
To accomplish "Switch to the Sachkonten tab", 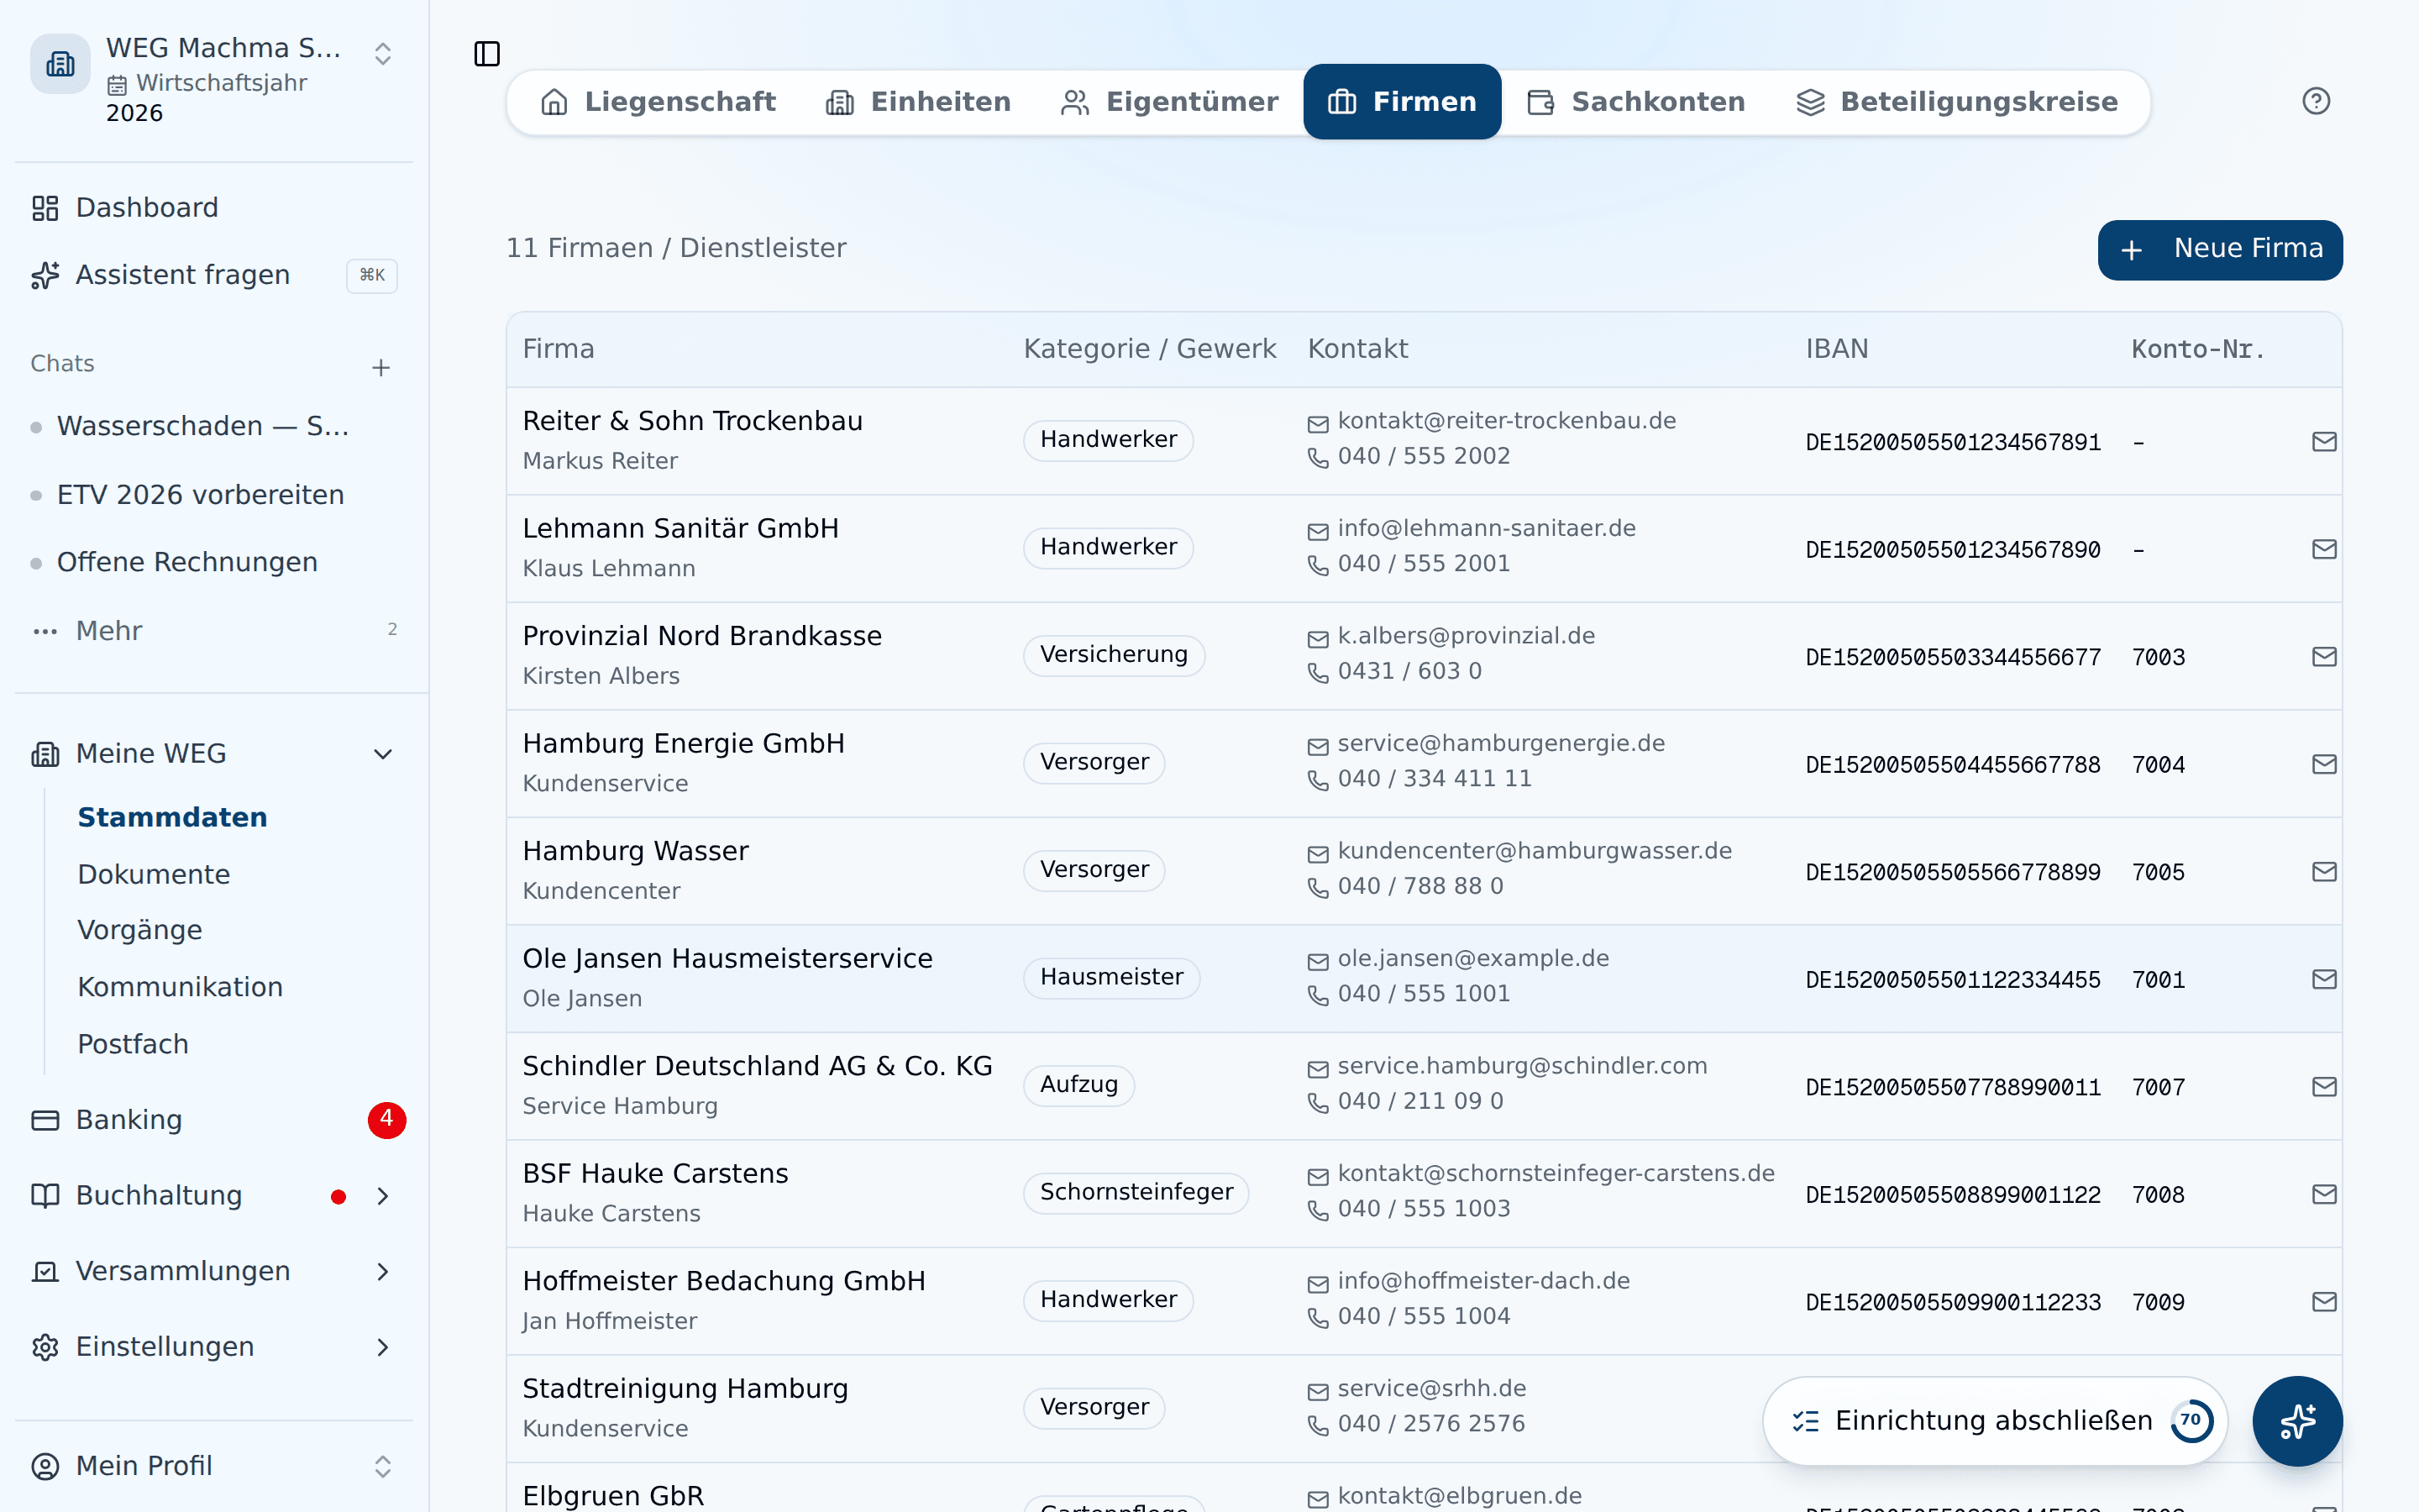I will pos(1635,102).
